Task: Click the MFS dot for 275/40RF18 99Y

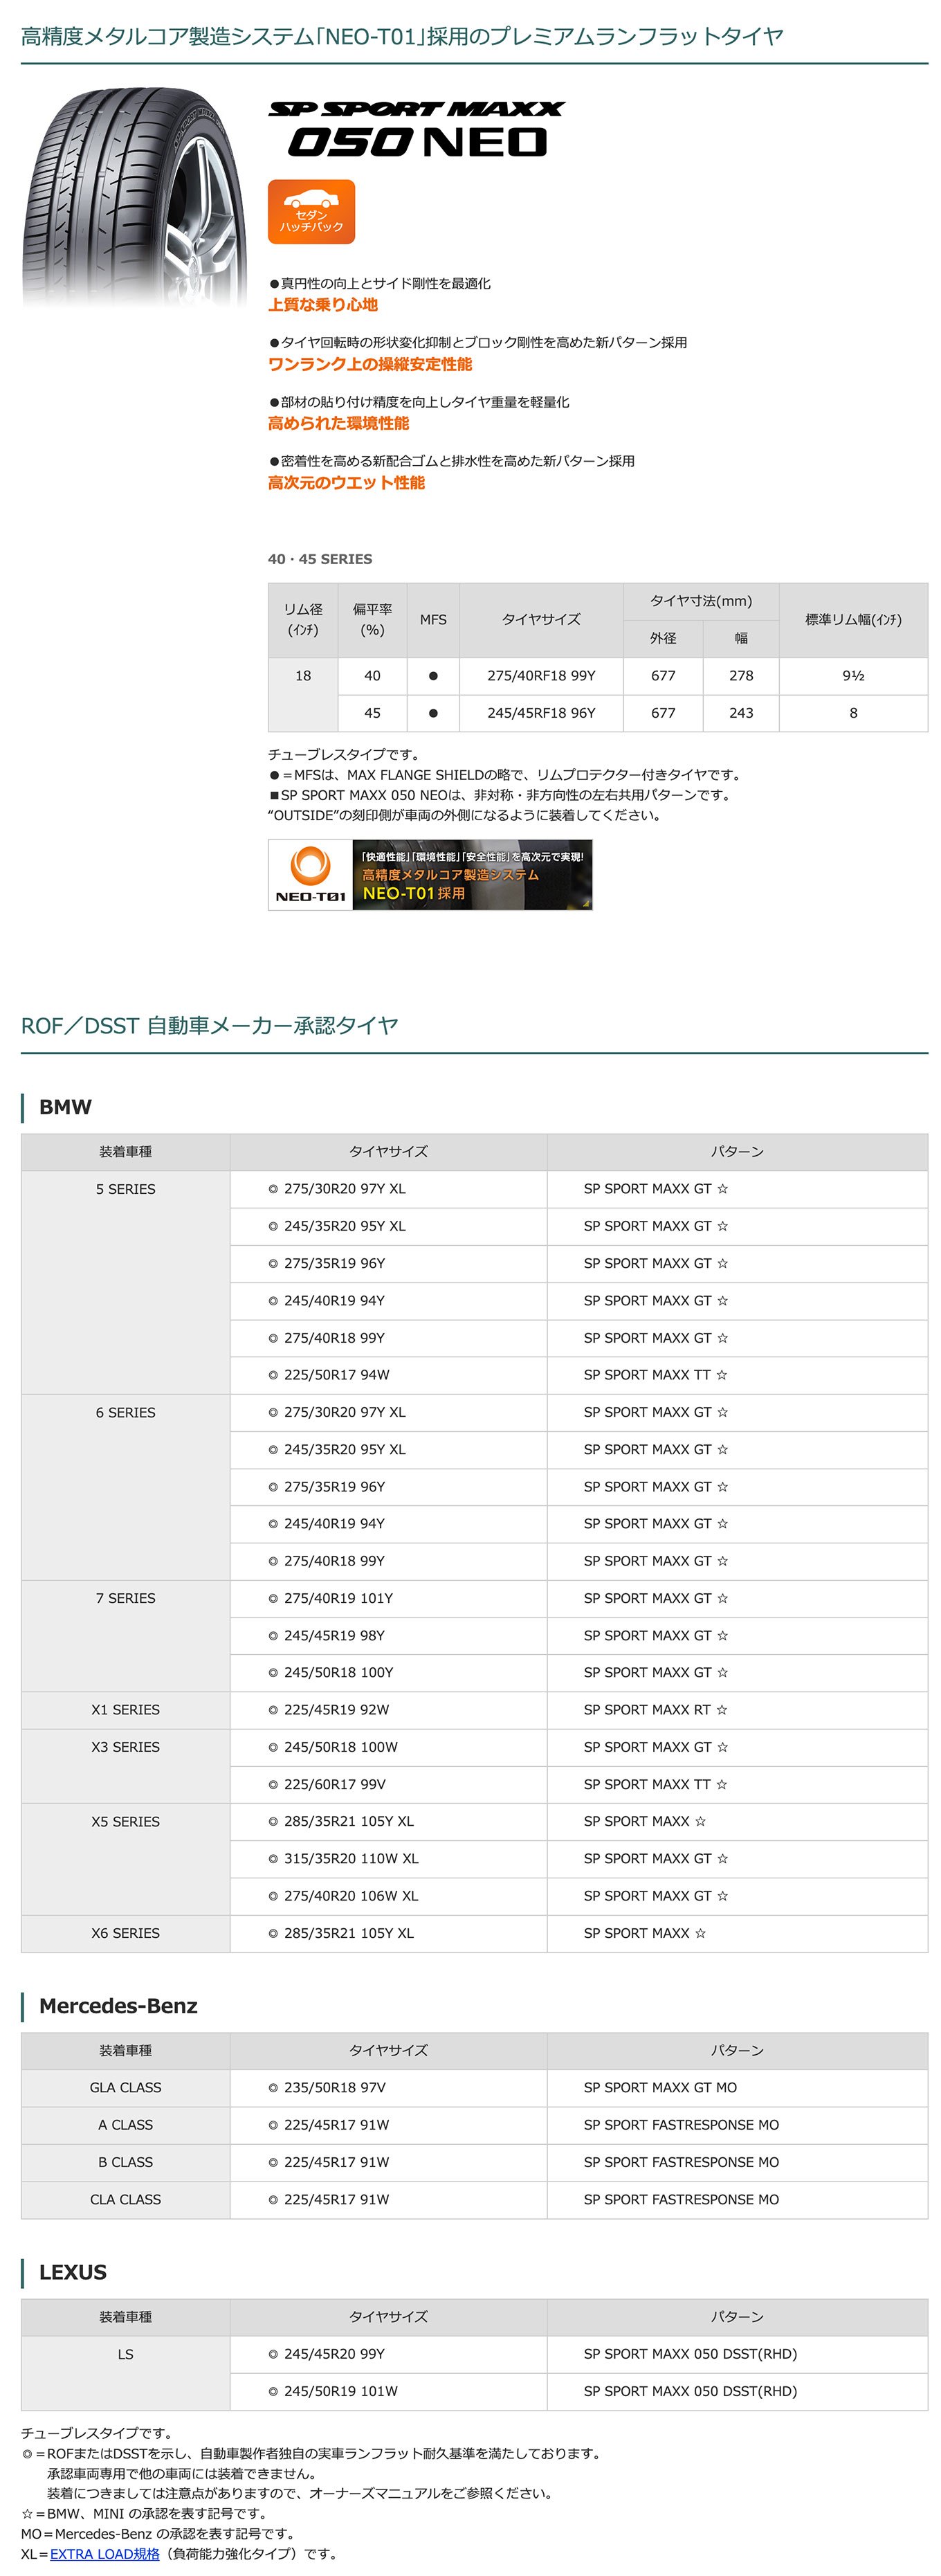Action: pyautogui.click(x=433, y=676)
